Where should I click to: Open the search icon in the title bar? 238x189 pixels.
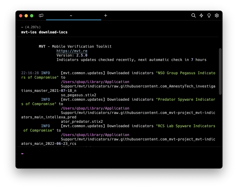click(x=193, y=16)
